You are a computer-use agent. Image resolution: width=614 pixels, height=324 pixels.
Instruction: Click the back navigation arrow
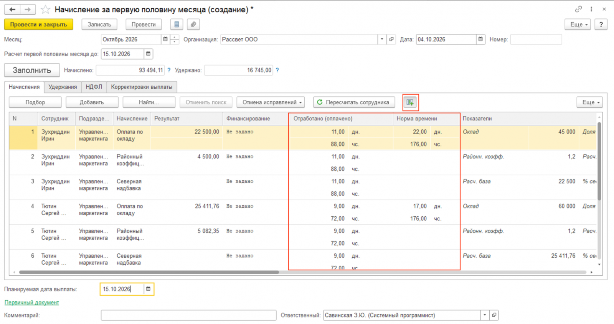pos(12,10)
